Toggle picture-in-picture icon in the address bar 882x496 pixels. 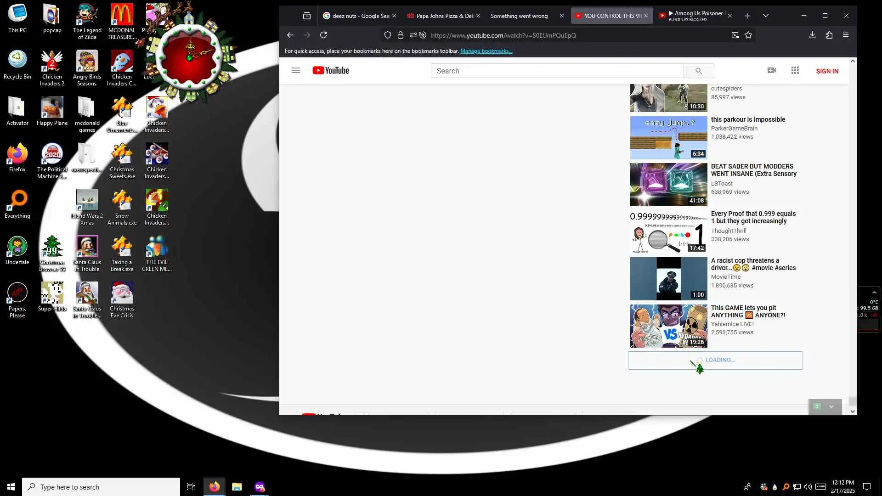[x=735, y=35]
